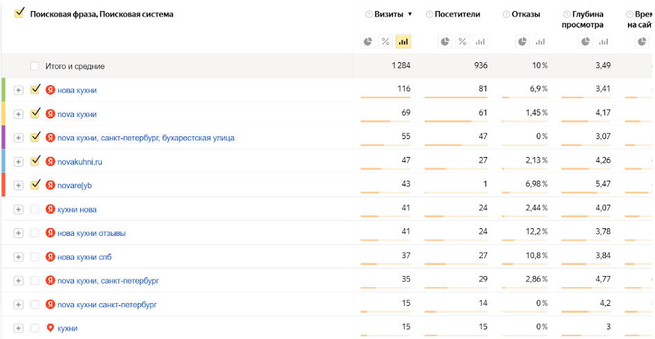
Task: Select pie chart icon under Визиты column
Action: [x=368, y=42]
